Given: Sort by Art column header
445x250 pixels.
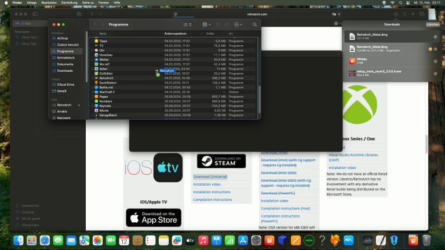Looking at the screenshot, I should 231,34.
